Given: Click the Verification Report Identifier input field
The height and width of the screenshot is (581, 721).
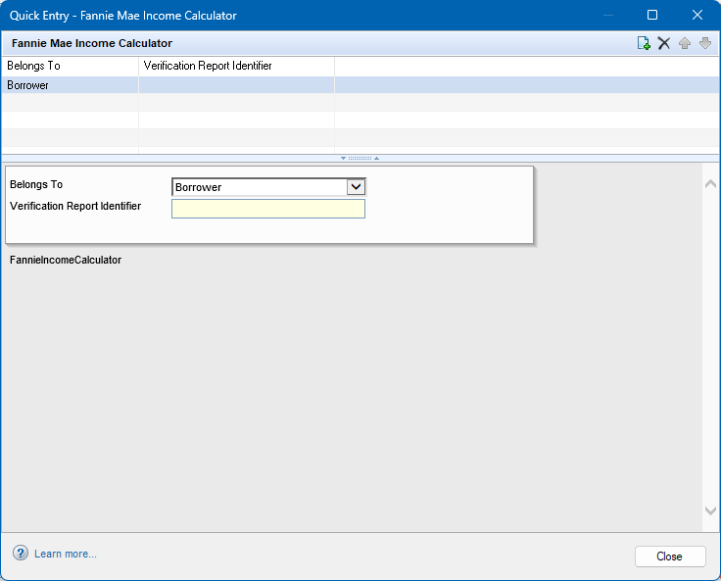Looking at the screenshot, I should point(268,209).
